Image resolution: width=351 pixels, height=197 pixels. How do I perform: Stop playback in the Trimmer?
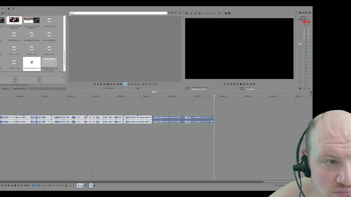(x=108, y=84)
